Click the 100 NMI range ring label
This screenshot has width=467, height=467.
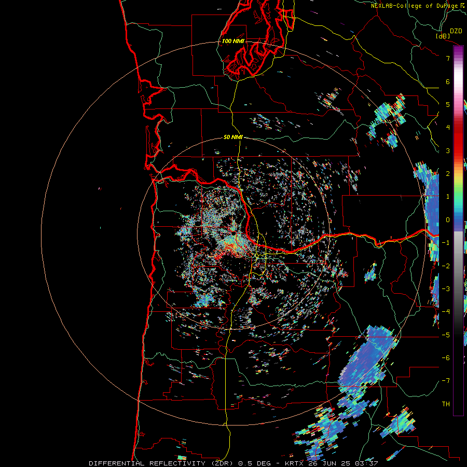[x=233, y=41]
